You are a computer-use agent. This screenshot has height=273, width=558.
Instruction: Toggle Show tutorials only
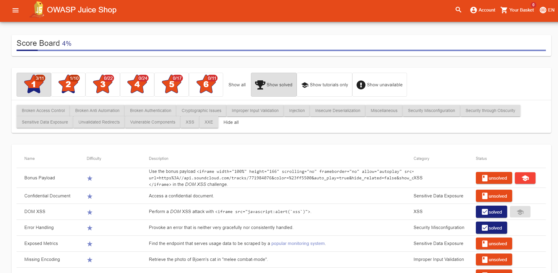[325, 85]
